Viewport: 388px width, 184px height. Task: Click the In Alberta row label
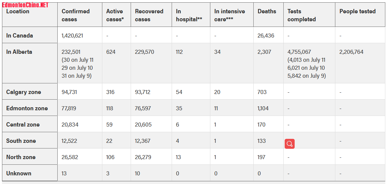coord(19,52)
